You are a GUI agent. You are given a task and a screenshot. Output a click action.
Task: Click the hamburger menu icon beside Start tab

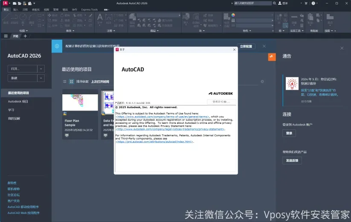point(6,36)
